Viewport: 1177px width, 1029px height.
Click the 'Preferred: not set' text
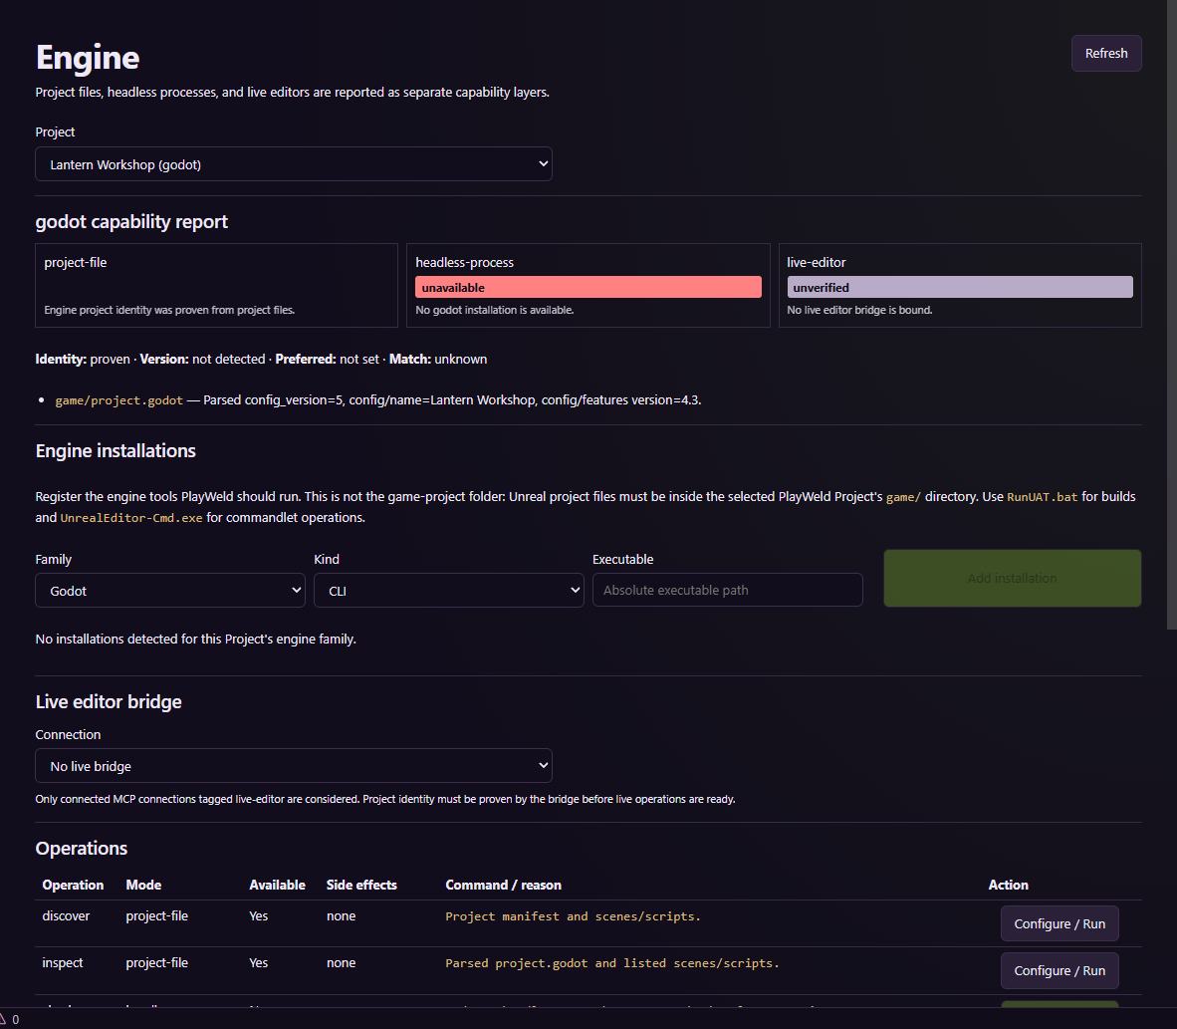click(328, 359)
